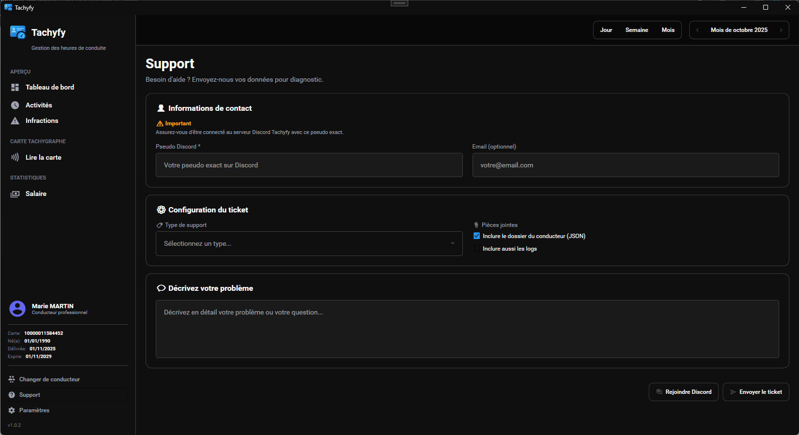This screenshot has height=435, width=799.
Task: Switch to the Semaine view tab
Action: coord(636,30)
